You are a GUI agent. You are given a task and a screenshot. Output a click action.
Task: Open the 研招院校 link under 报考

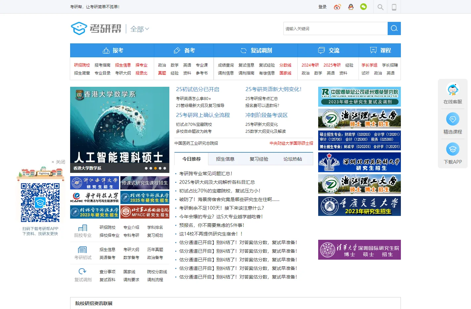(x=82, y=65)
